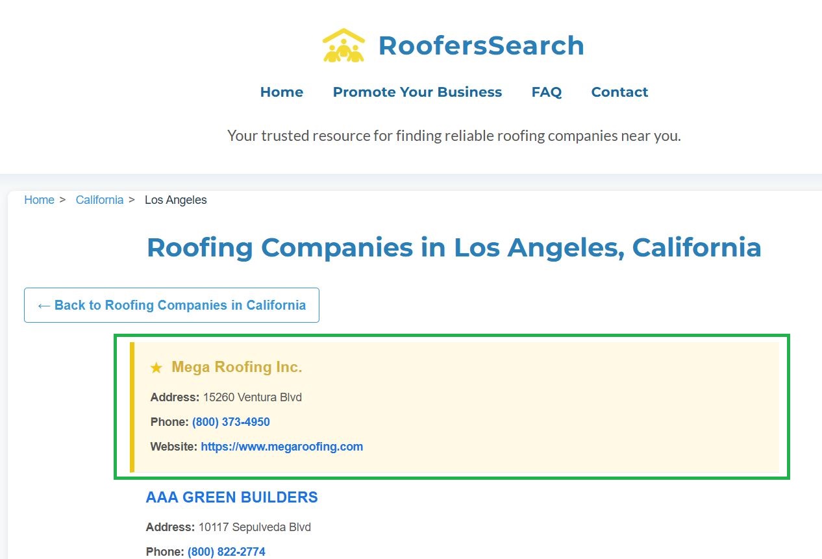Click the Home breadcrumb link
The width and height of the screenshot is (822, 559).
pyautogui.click(x=39, y=200)
